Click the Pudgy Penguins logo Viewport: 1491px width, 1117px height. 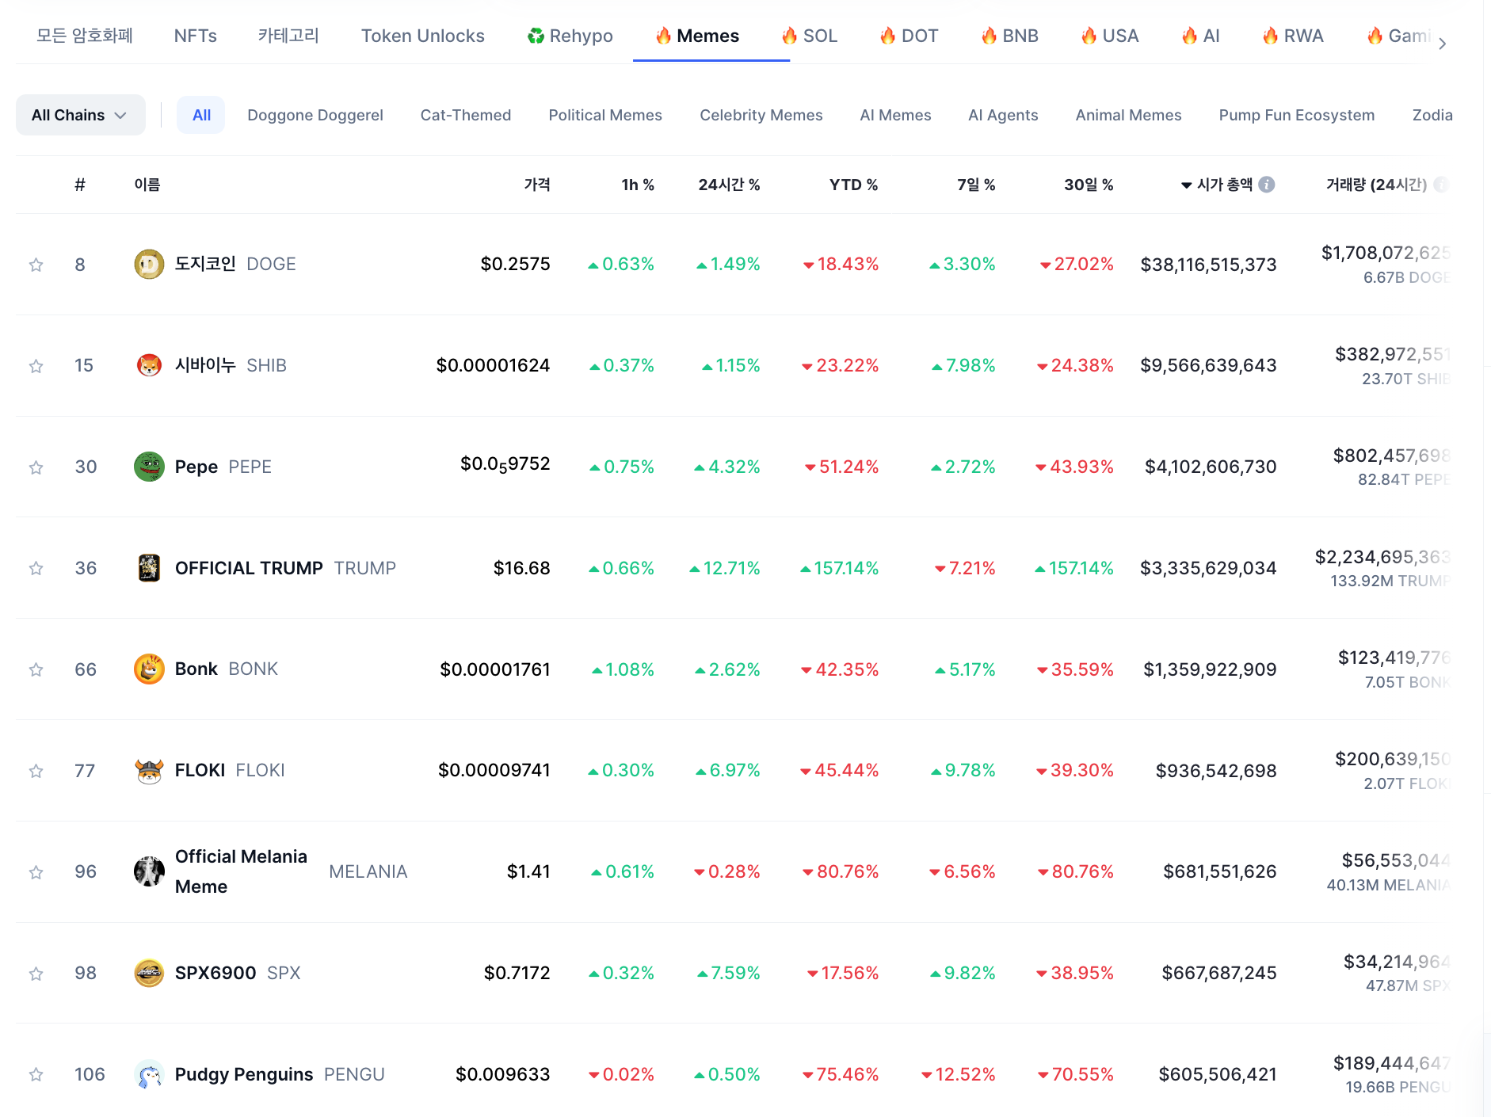(149, 1074)
